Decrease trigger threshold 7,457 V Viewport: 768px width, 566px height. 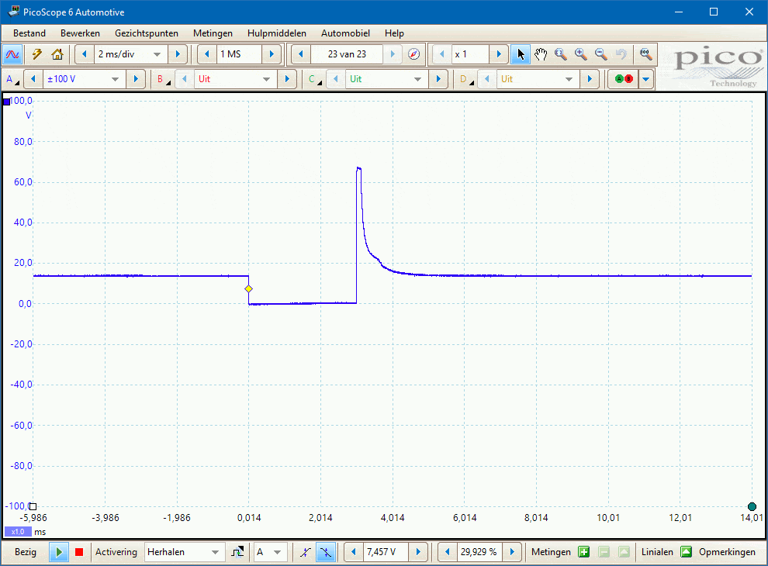(353, 552)
